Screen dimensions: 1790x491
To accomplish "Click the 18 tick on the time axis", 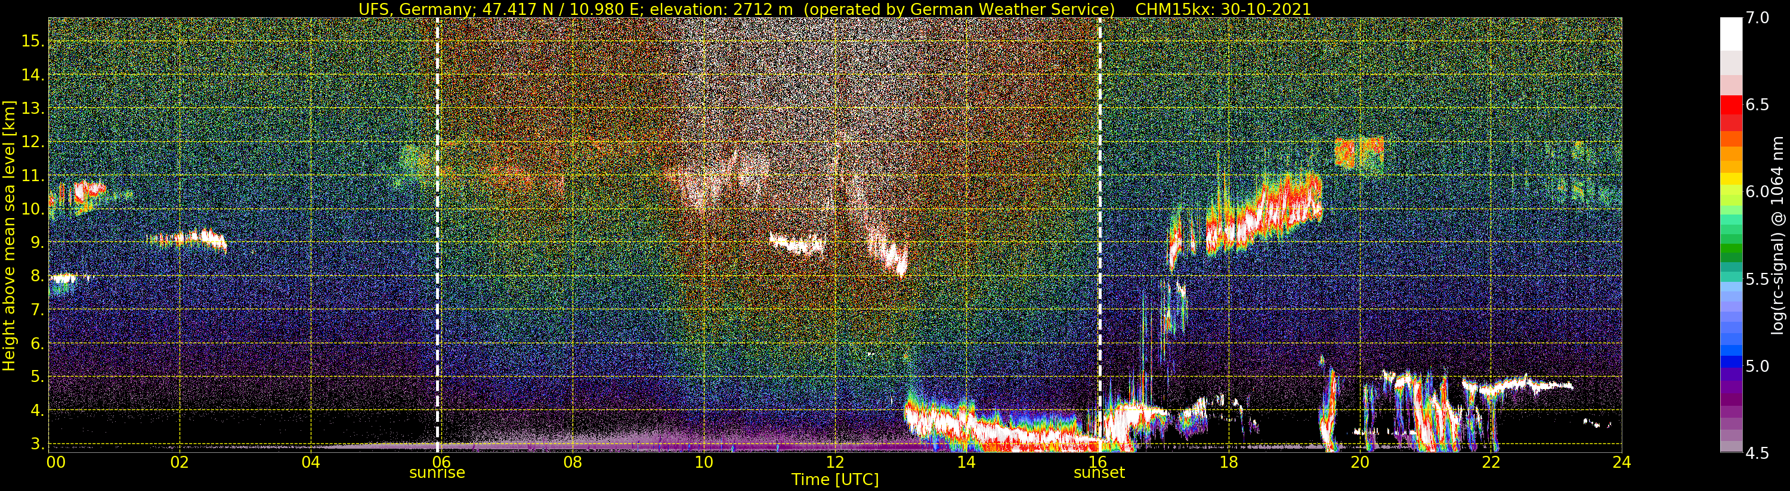I will pos(1229,462).
